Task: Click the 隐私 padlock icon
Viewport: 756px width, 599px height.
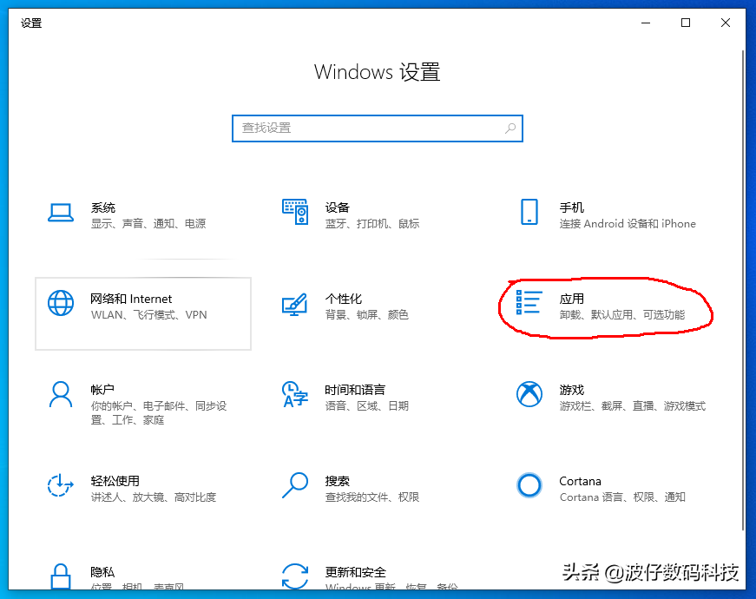Action: click(x=60, y=576)
